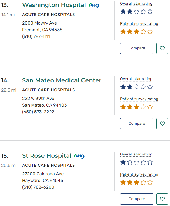The image size is (170, 206).
Task: Click Overall star rating label for San Mateo
Action: point(136,79)
